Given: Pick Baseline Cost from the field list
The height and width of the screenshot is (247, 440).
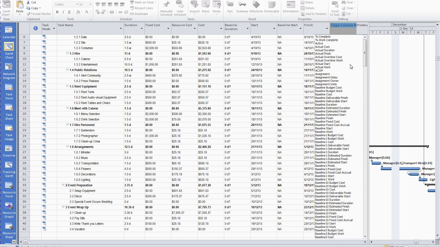Looking at the screenshot, I should click(323, 94).
